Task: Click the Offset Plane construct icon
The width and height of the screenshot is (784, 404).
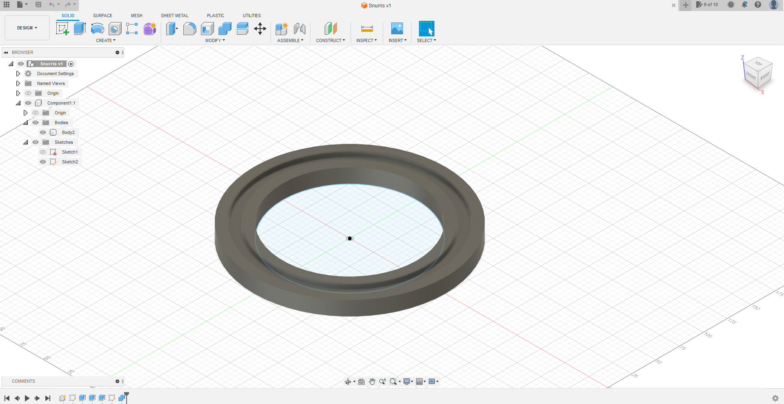Action: [331, 29]
